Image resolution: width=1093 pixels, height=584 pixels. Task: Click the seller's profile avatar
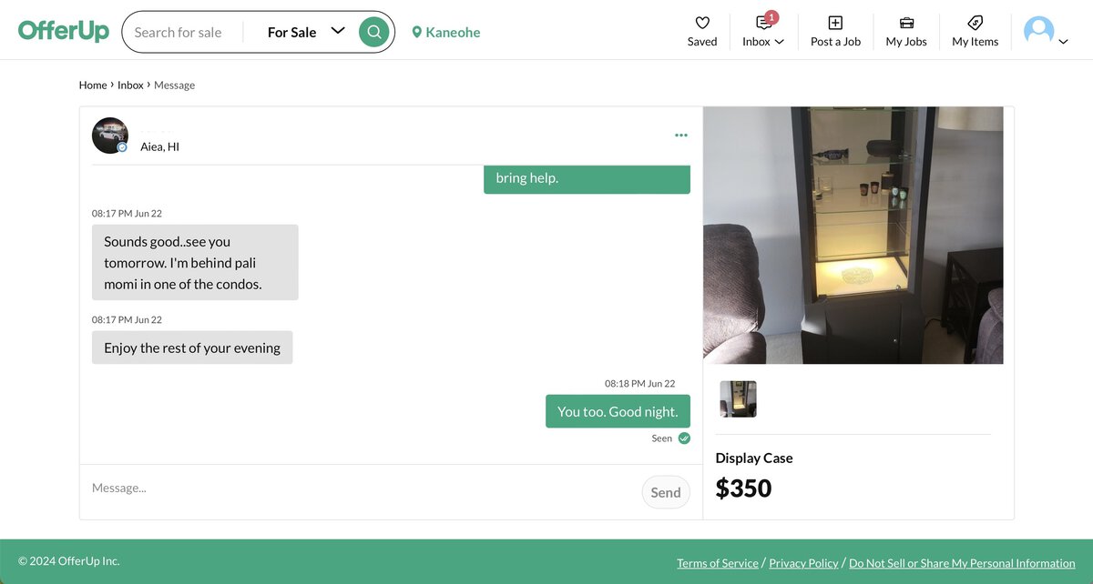110,136
